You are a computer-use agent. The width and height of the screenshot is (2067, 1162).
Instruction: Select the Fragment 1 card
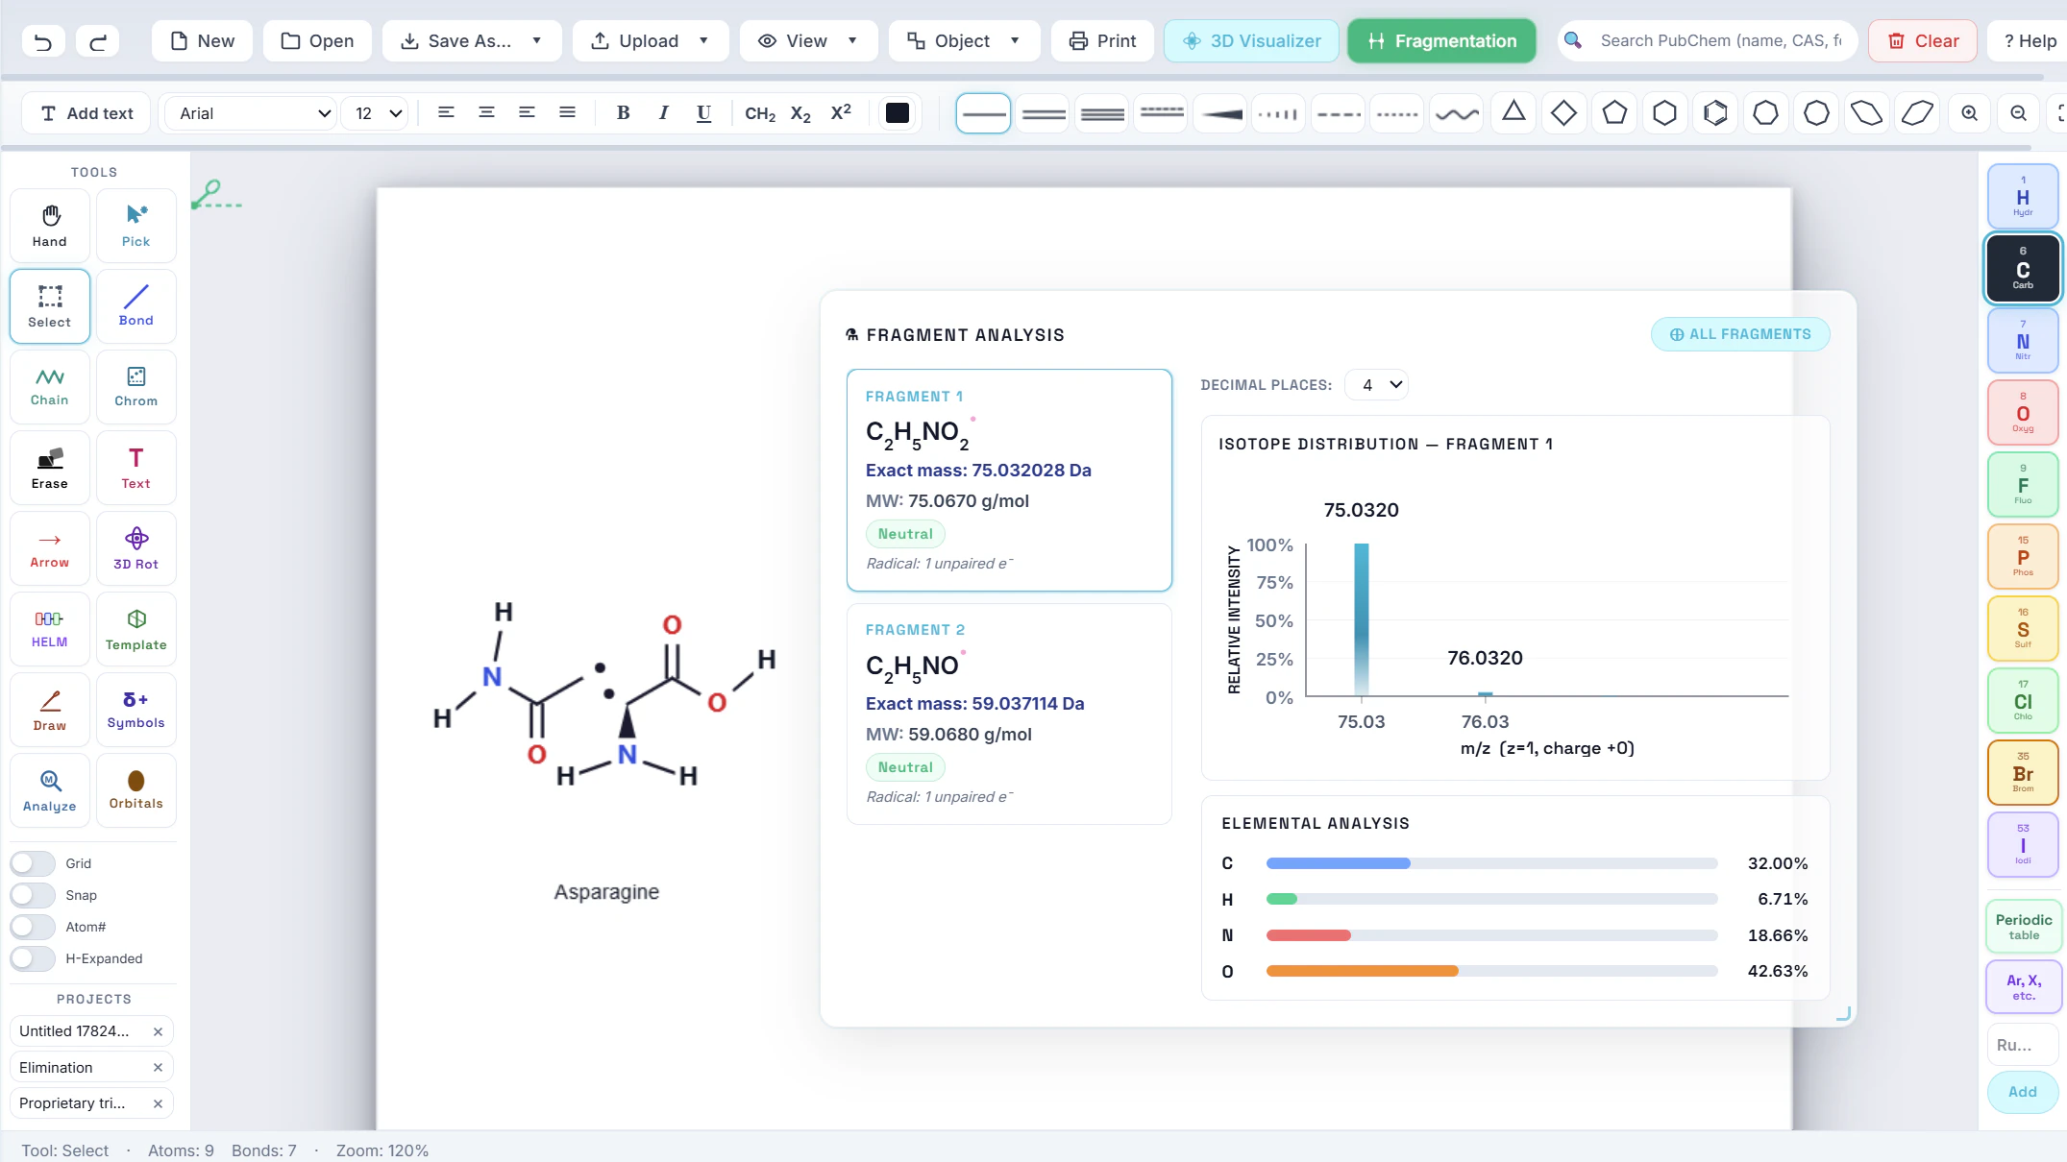[1009, 480]
